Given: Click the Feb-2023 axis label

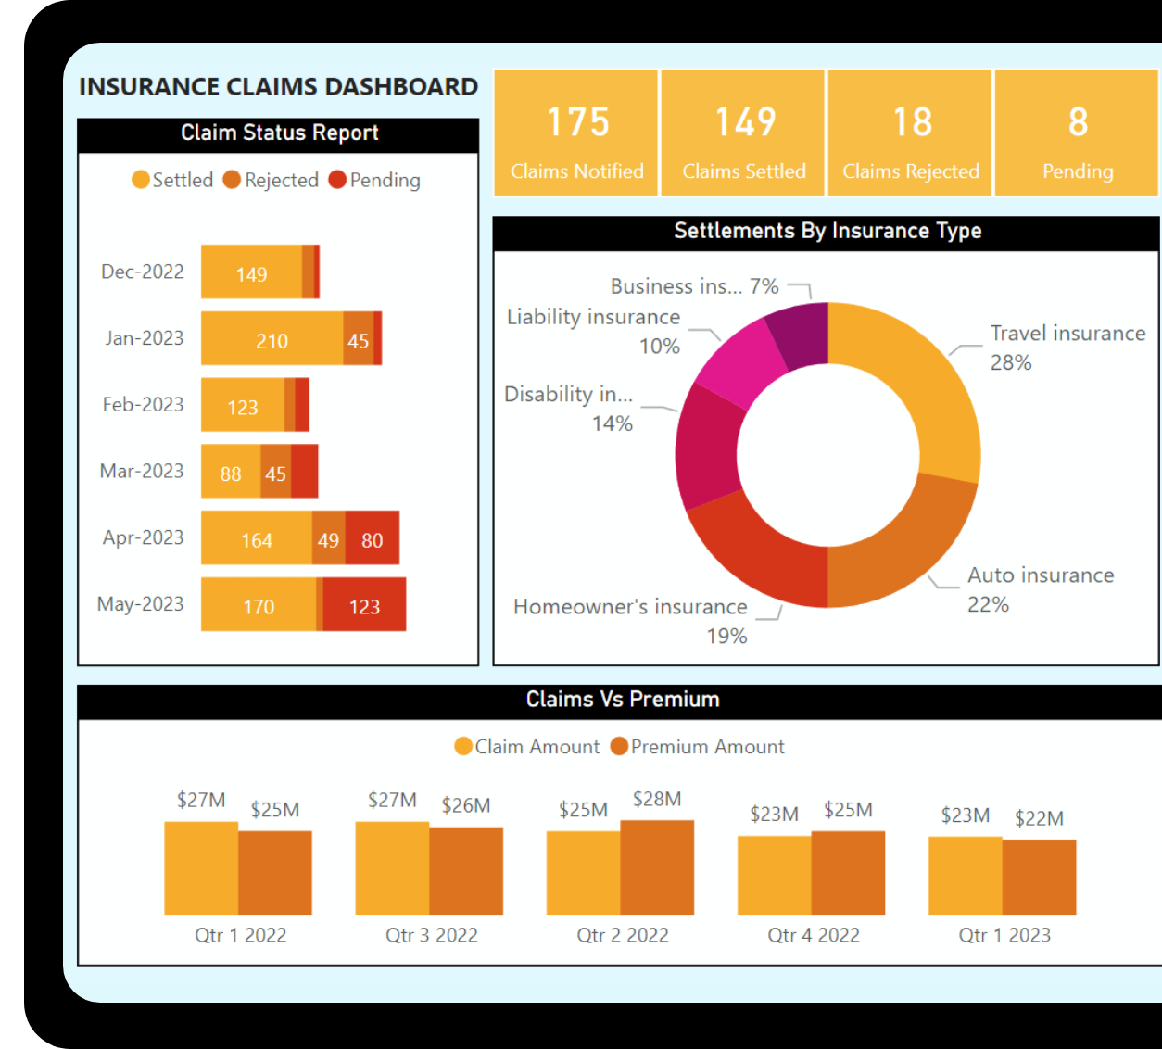Looking at the screenshot, I should [144, 405].
